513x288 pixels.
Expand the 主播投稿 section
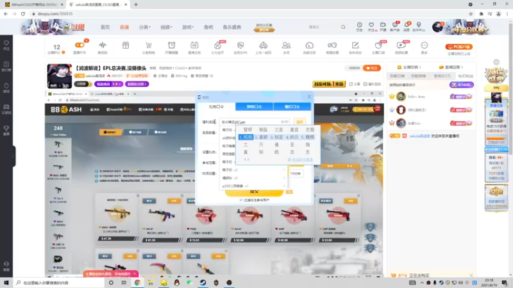[x=409, y=67]
